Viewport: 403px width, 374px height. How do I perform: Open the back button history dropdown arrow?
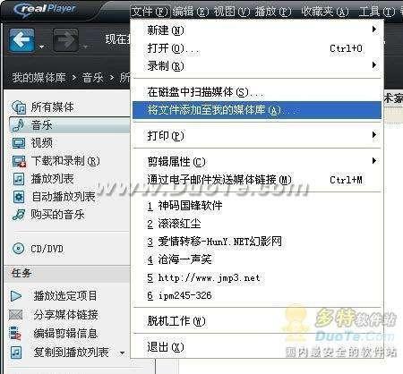point(42,47)
